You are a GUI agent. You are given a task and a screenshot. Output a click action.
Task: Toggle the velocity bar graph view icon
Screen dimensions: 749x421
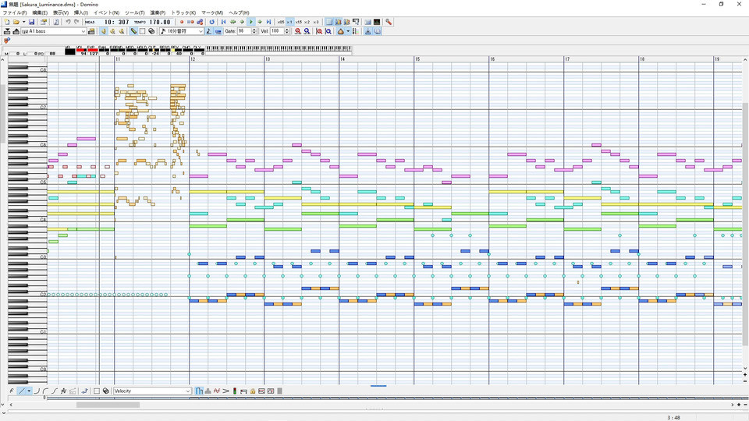click(x=199, y=391)
